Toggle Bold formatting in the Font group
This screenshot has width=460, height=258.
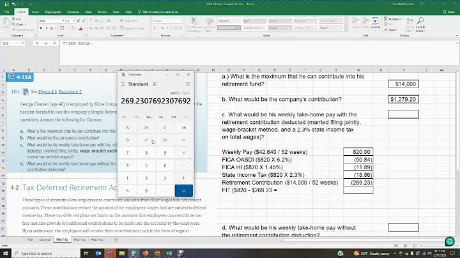(x=41, y=29)
